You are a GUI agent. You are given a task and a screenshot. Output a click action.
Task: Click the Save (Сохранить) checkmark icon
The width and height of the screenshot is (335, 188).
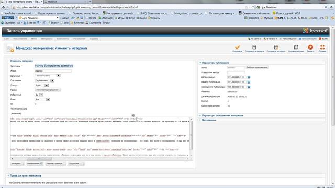coord(237,47)
